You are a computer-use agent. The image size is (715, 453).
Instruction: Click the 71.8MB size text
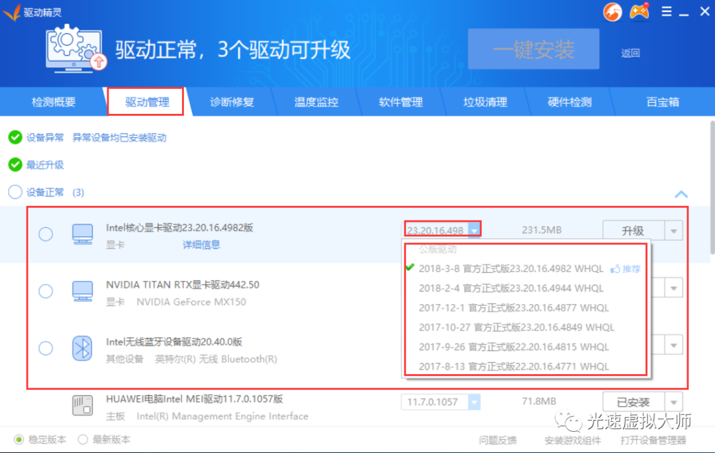coord(538,401)
